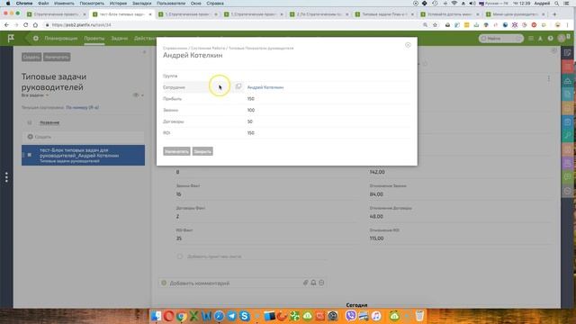The height and width of the screenshot is (324, 576).
Task: Click the Договоры value 50
Action: pos(250,121)
